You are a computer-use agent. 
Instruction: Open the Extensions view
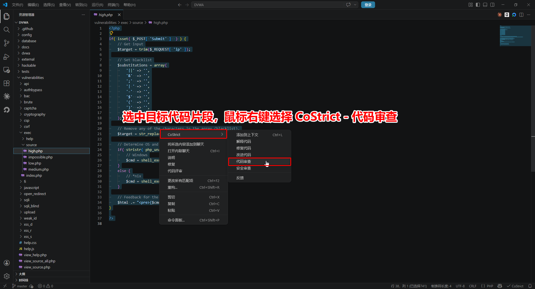(7, 83)
